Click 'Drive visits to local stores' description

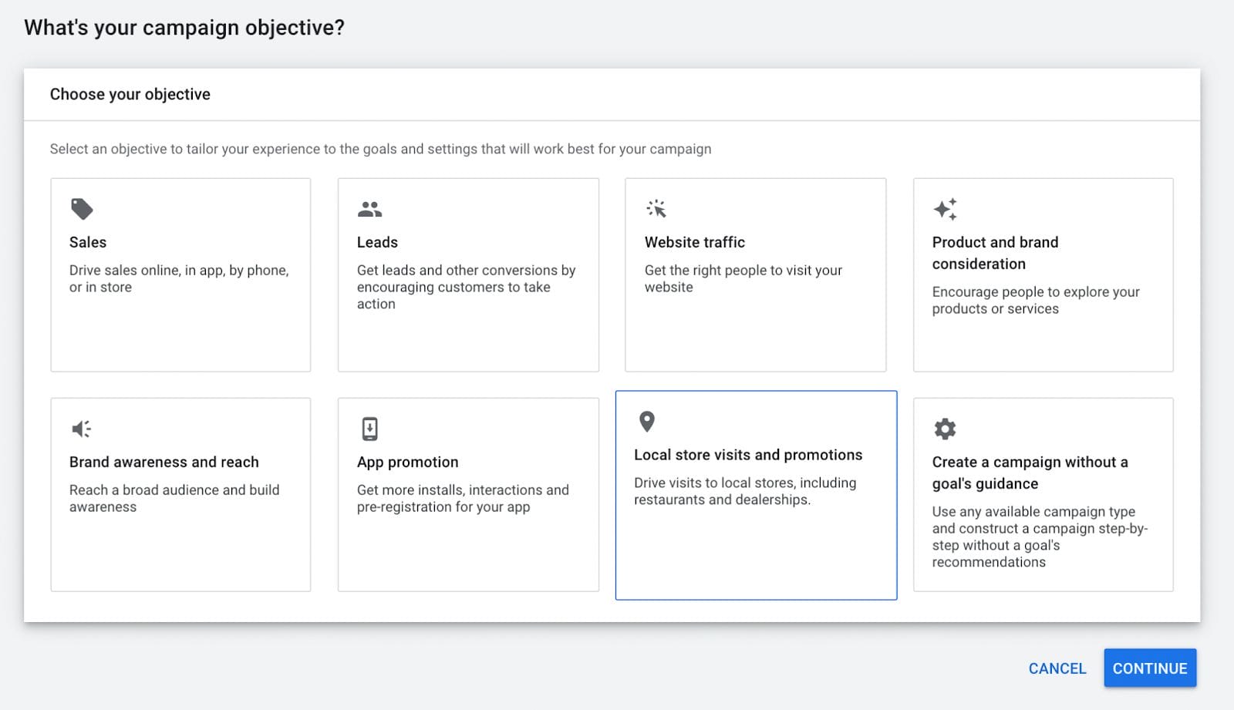pos(745,491)
